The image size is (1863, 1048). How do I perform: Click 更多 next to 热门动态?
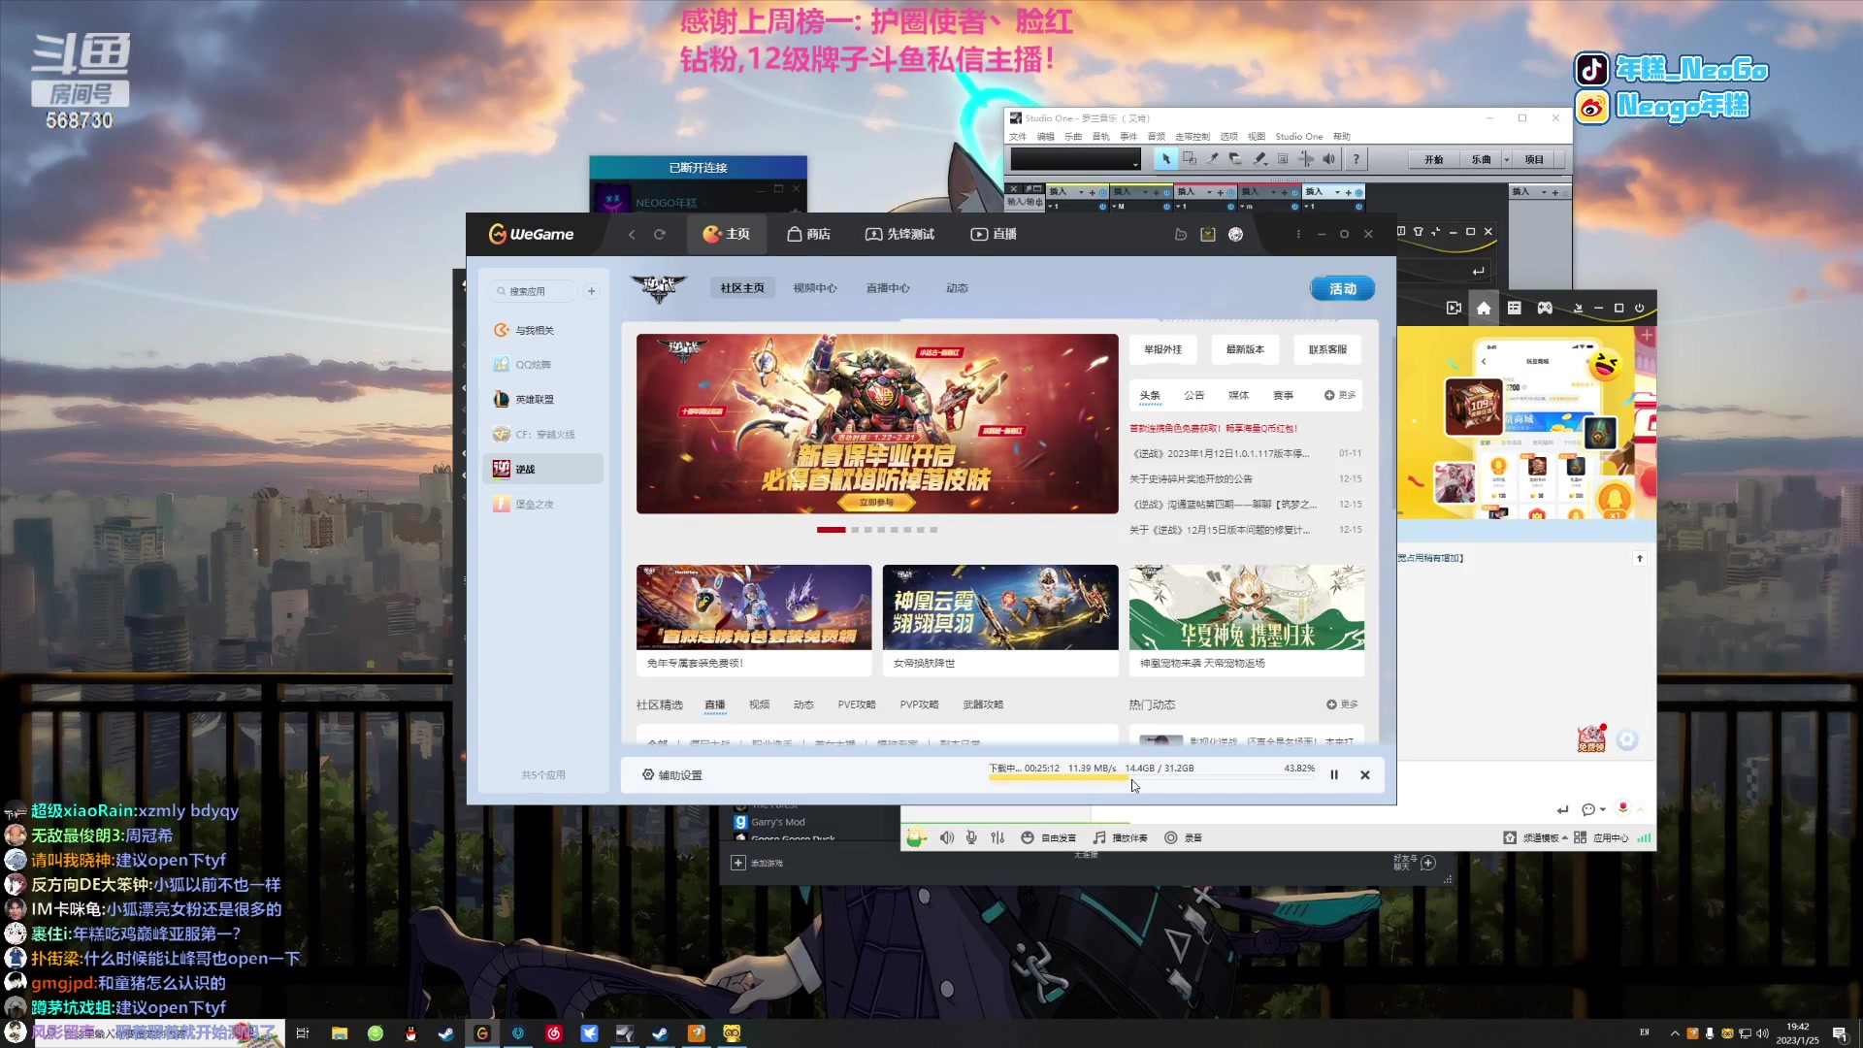pos(1342,704)
